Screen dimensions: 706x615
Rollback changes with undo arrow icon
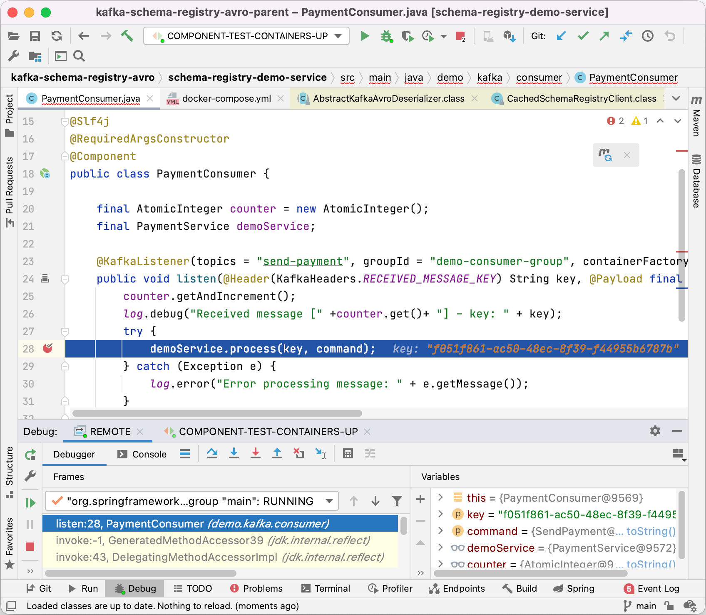pos(669,36)
